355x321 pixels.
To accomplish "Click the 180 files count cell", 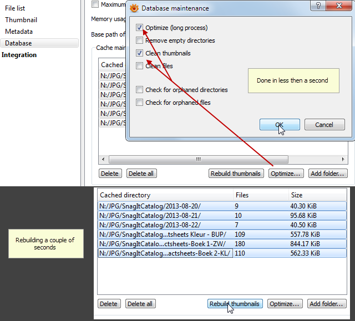I will pos(240,244).
